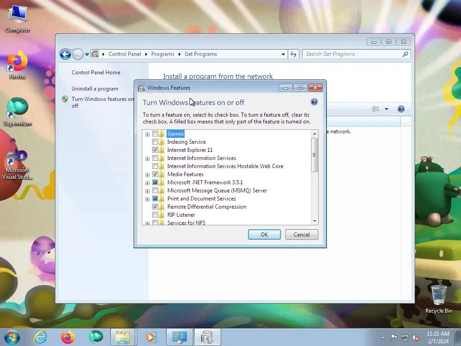Click scroll down arrow in features list
This screenshot has width=461, height=346.
[x=315, y=221]
